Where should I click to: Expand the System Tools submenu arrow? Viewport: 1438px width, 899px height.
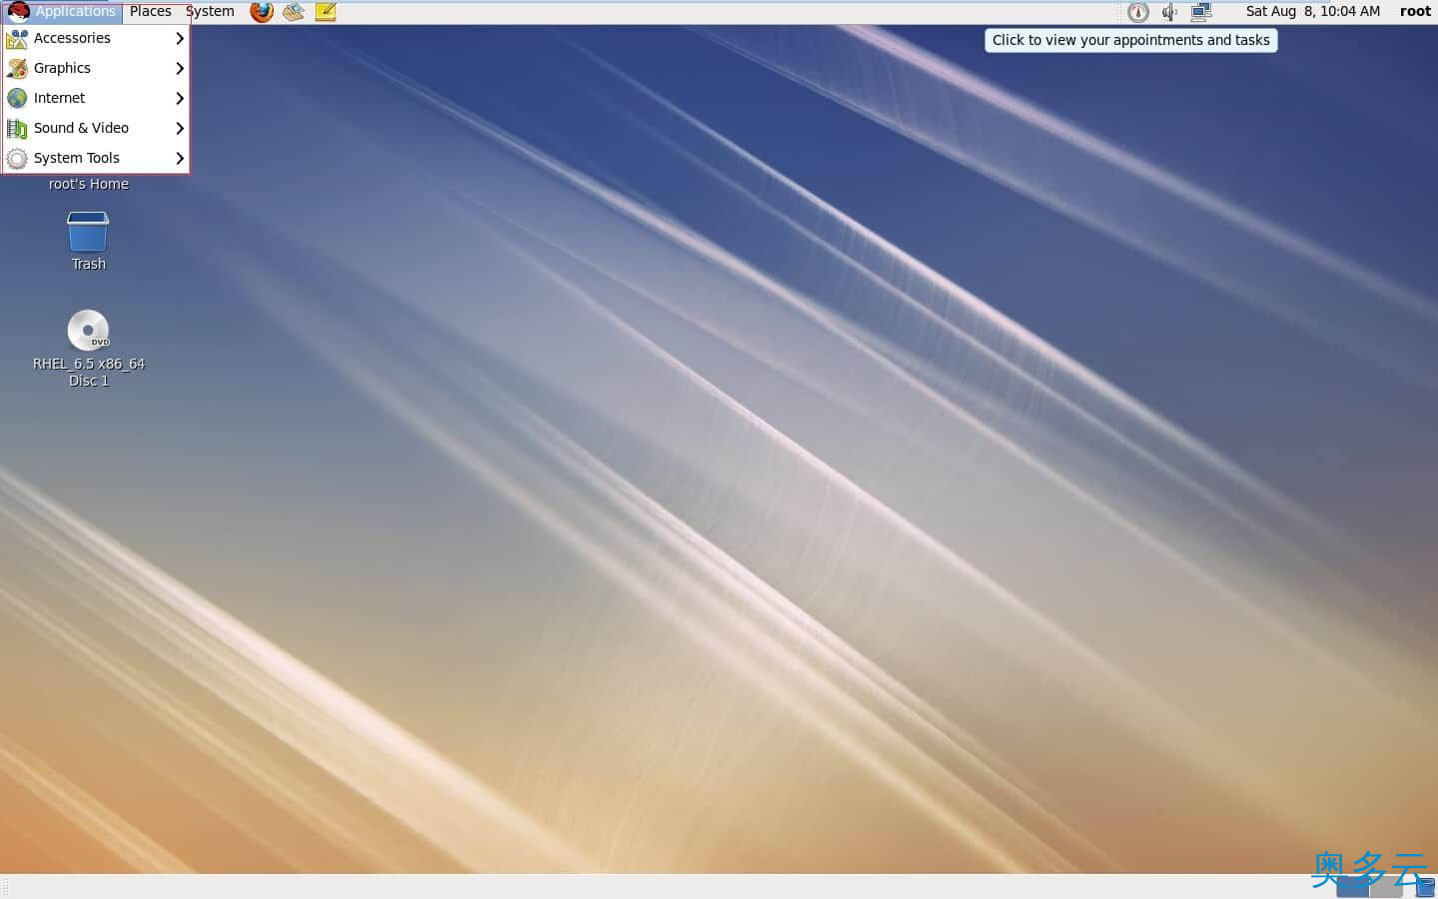click(x=180, y=159)
